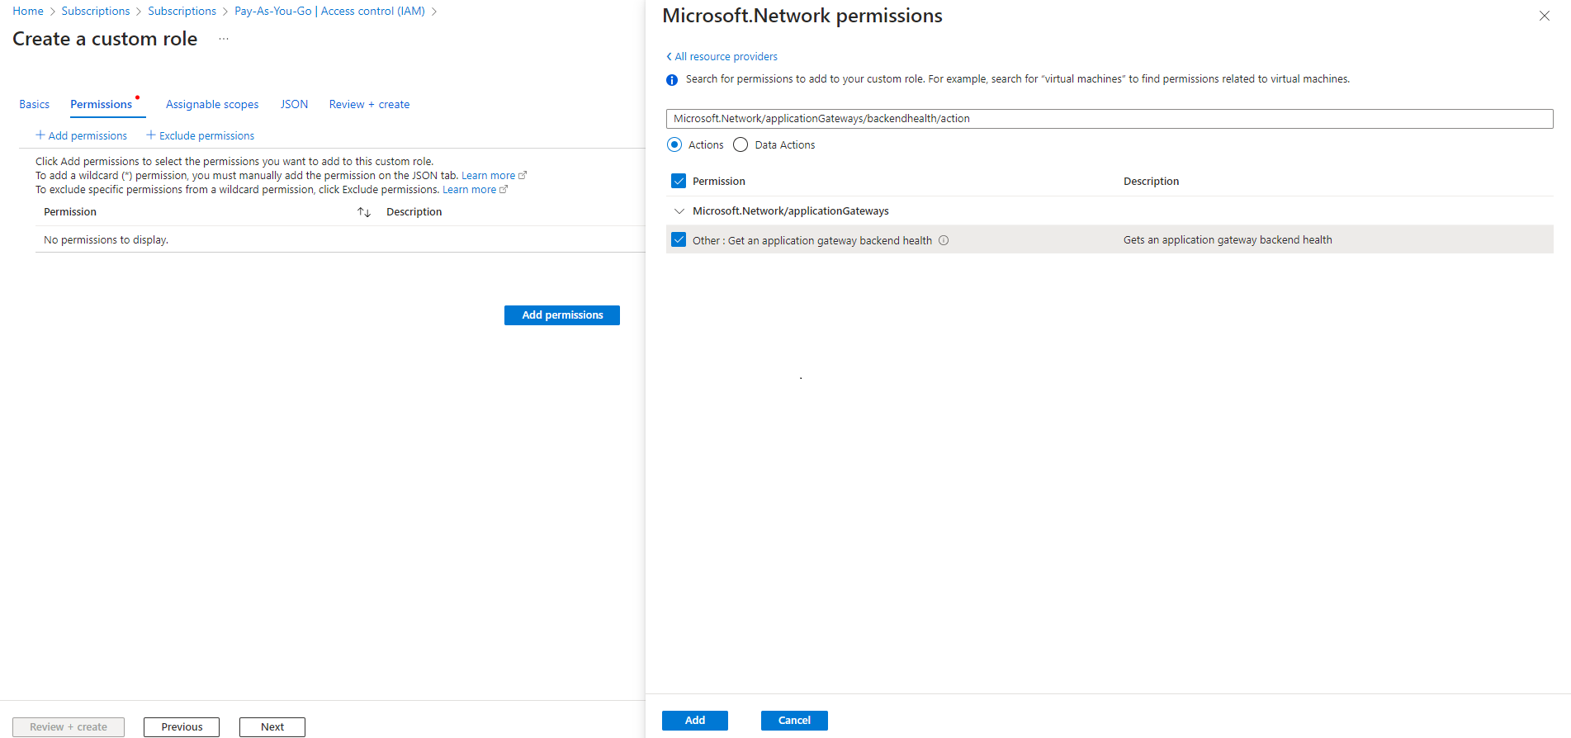Screen dimensions: 1571x738
Task: Click 'Gets an application gateway backend health' description
Action: [x=1228, y=239]
